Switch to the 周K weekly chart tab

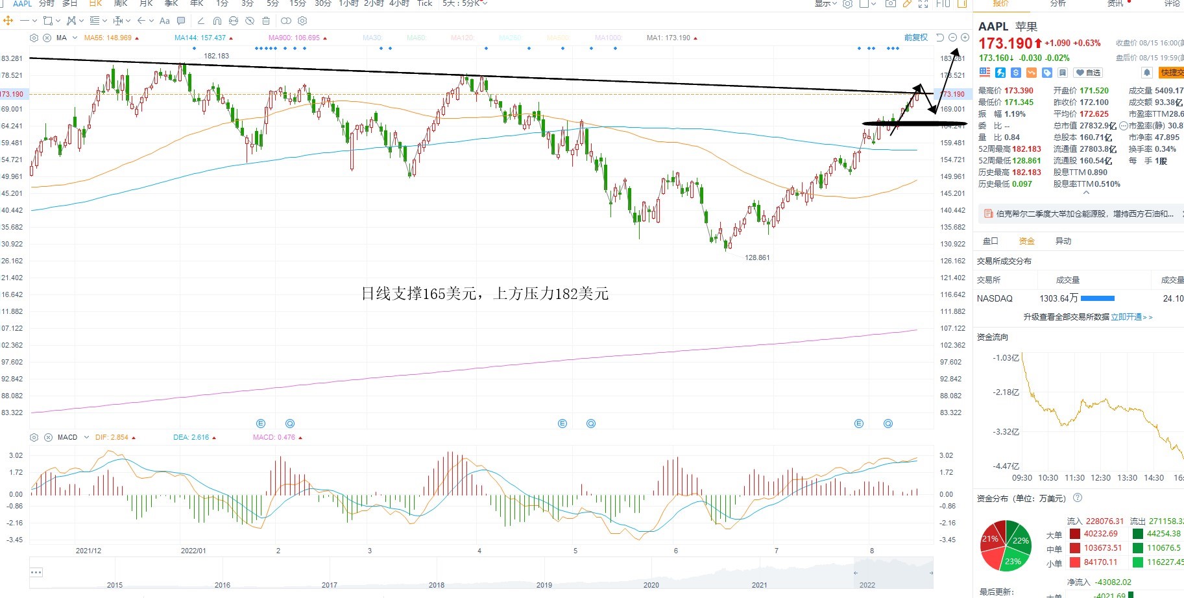121,3
